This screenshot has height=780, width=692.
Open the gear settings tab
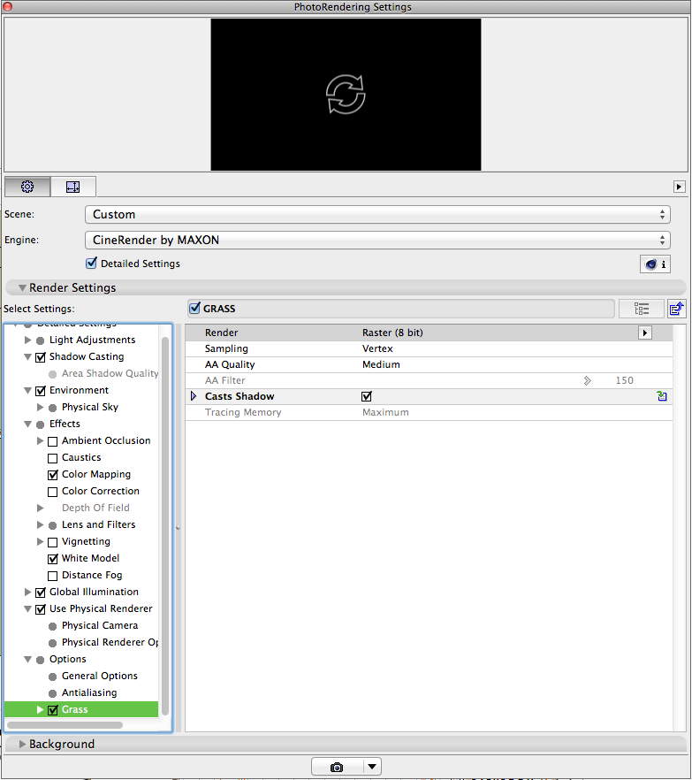pyautogui.click(x=27, y=187)
